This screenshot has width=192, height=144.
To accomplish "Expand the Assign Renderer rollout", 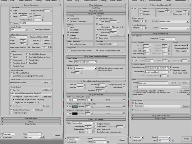I will point(31,124).
